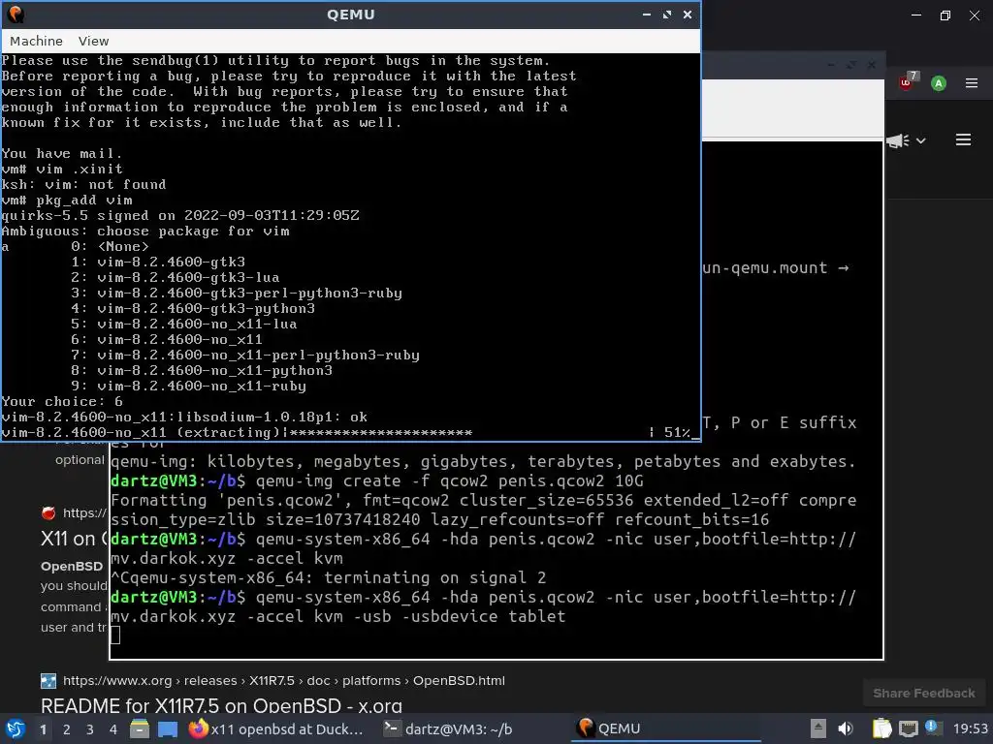The width and height of the screenshot is (993, 744).
Task: Select the QEMU taskbar entry
Action: 665,728
